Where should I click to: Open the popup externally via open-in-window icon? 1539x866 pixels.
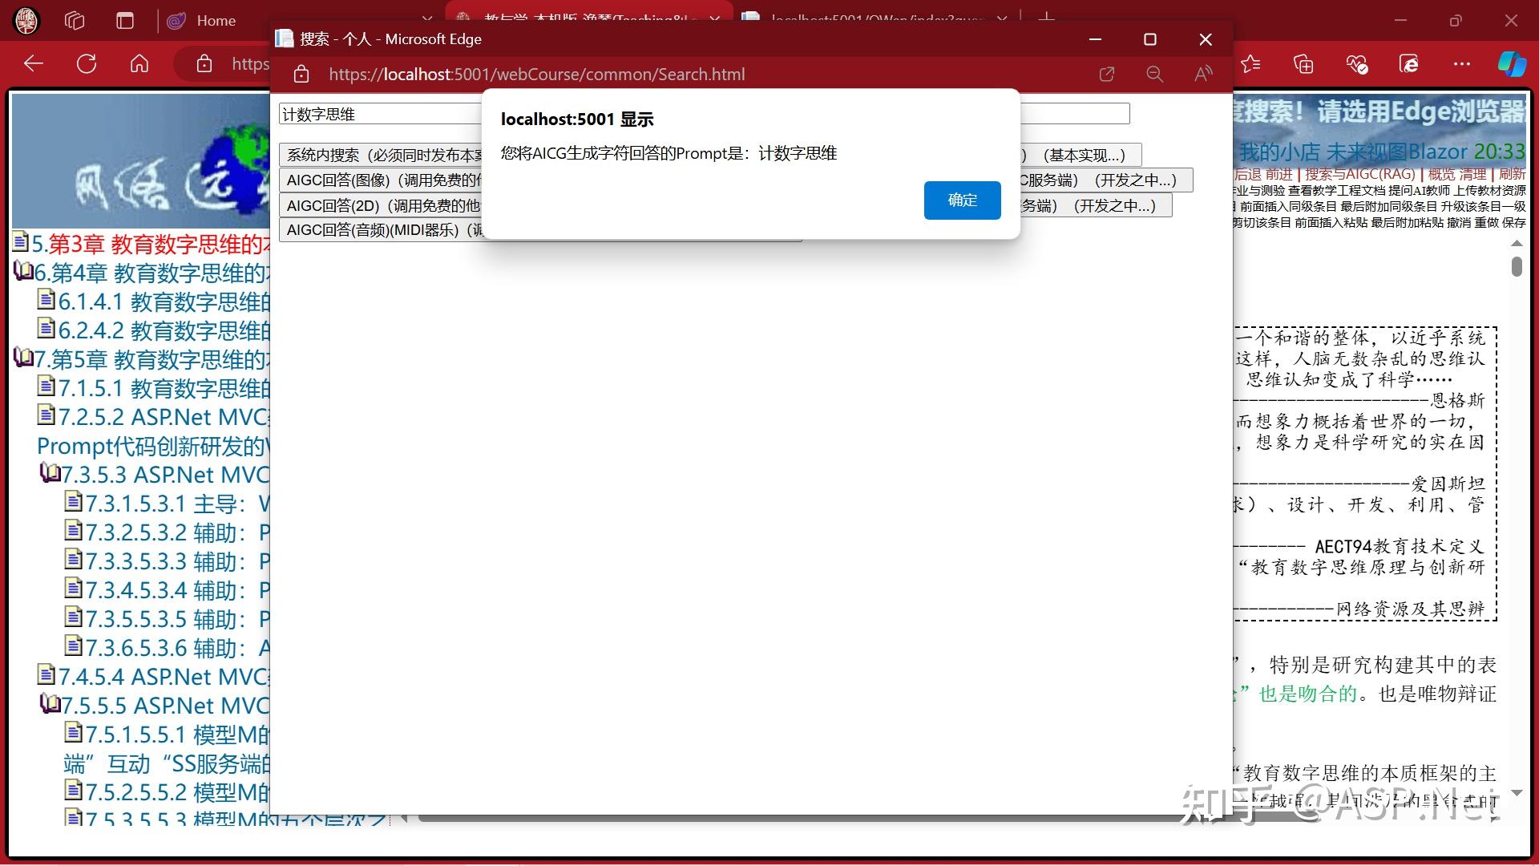coord(1107,74)
